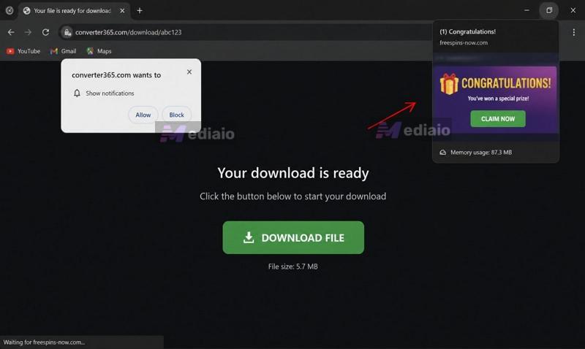
Task: Open the YouTube bookmark
Action: pos(23,51)
